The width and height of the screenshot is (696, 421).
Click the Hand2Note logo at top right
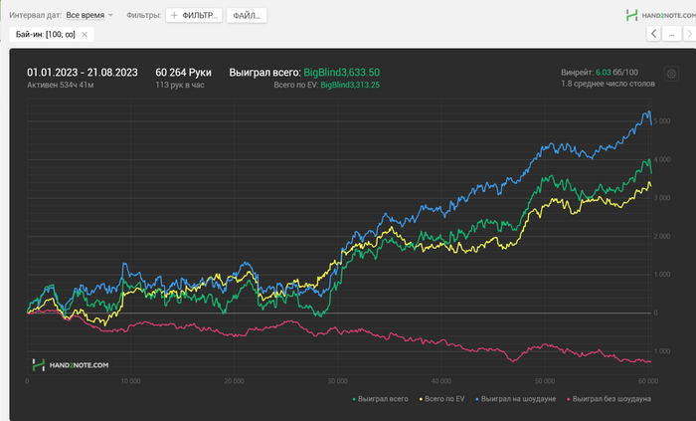tap(660, 15)
